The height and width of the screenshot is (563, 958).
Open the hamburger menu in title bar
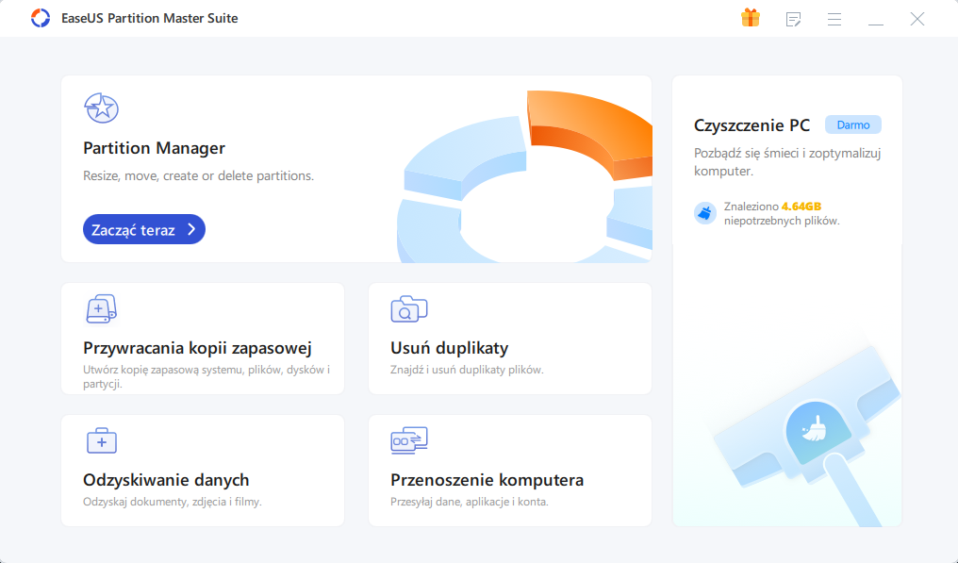click(x=834, y=20)
